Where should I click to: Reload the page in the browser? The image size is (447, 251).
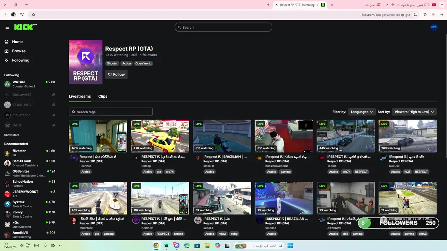point(425,15)
